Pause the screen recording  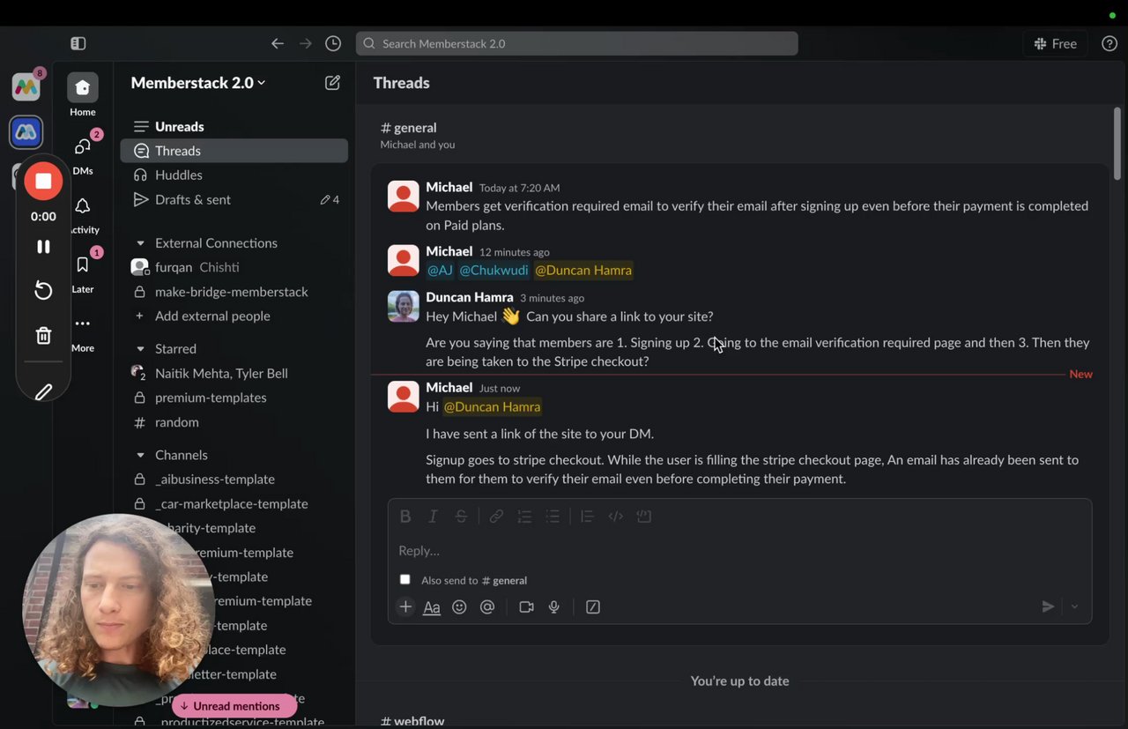(43, 247)
